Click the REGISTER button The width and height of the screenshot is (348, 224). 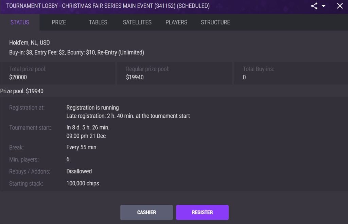click(x=202, y=212)
